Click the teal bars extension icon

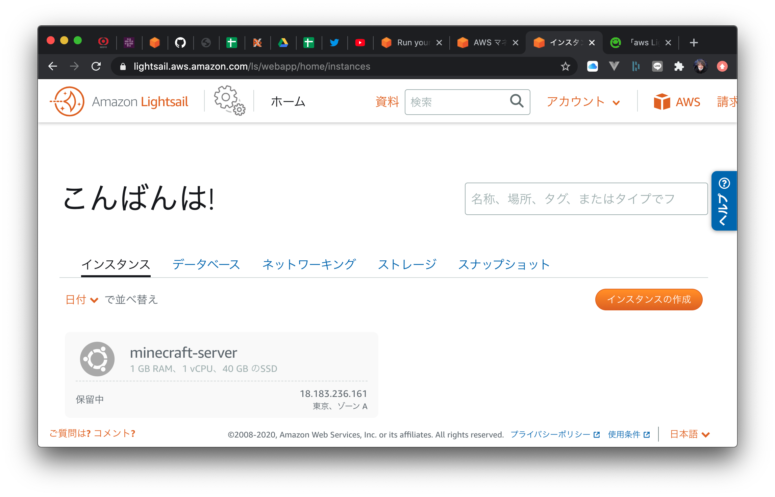click(636, 66)
